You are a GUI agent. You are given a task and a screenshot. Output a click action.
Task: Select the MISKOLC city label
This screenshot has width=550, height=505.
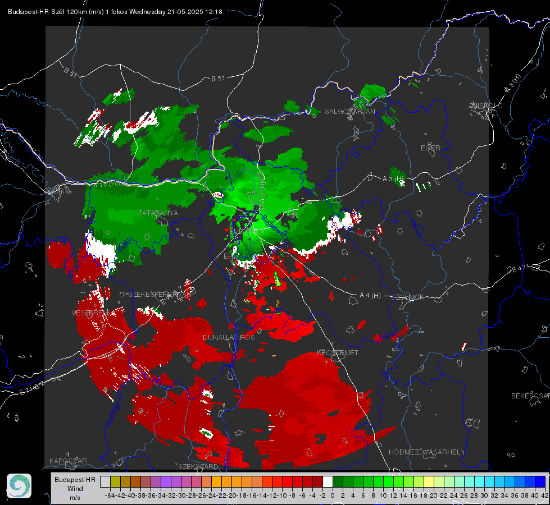pyautogui.click(x=487, y=105)
